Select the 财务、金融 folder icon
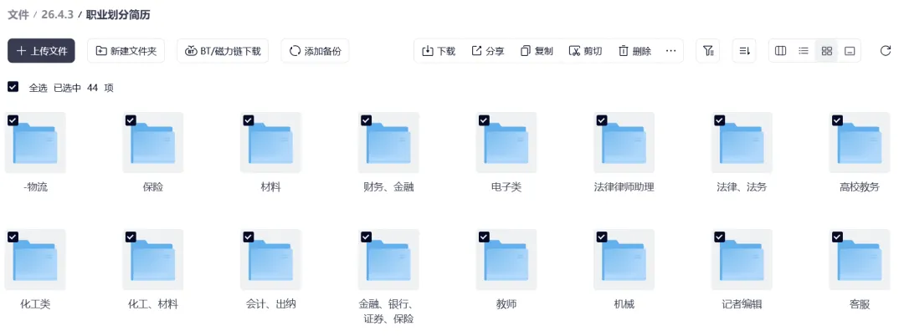Image resolution: width=904 pixels, height=336 pixels. pyautogui.click(x=388, y=143)
